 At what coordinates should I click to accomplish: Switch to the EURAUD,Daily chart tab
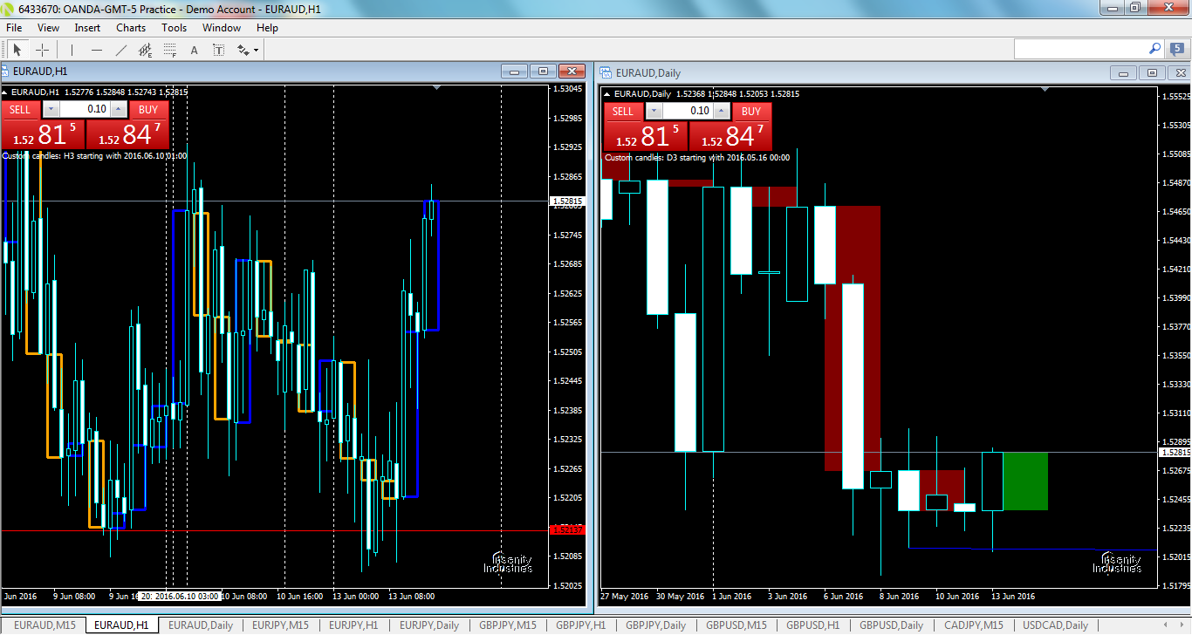[202, 625]
